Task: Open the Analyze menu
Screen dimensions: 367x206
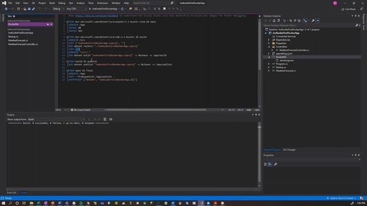Action: tap(80, 3)
